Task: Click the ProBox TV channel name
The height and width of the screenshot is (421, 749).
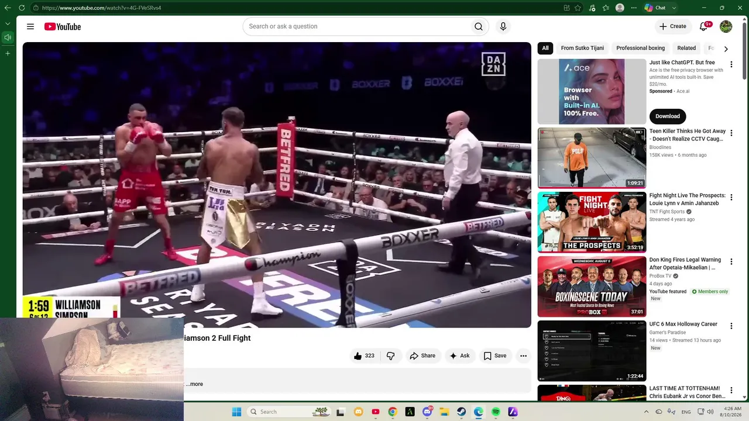Action: [660, 276]
